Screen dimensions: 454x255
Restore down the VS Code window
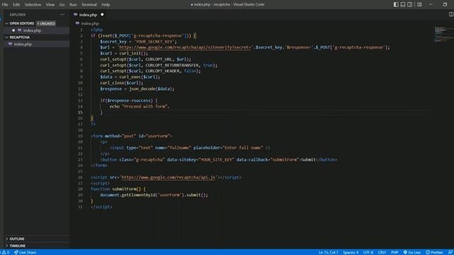pyautogui.click(x=445, y=5)
